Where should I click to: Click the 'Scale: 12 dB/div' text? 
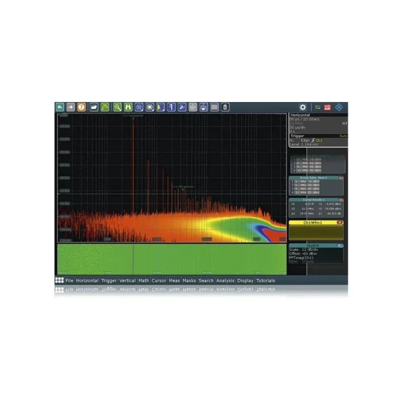[304, 249]
